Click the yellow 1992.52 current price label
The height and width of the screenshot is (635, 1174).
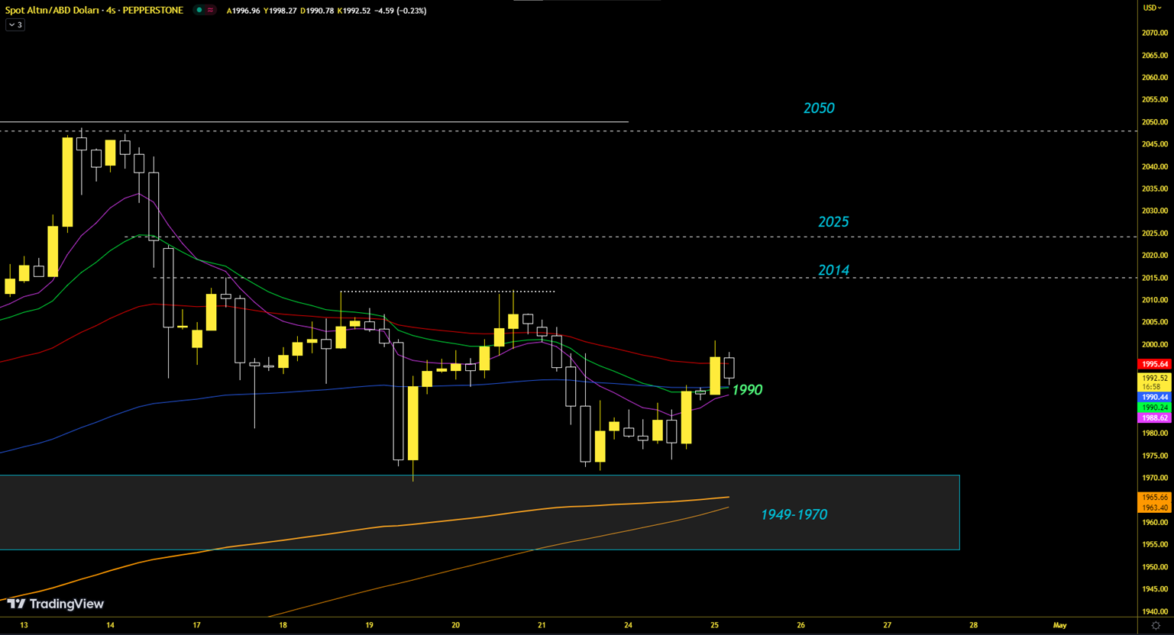(1154, 378)
